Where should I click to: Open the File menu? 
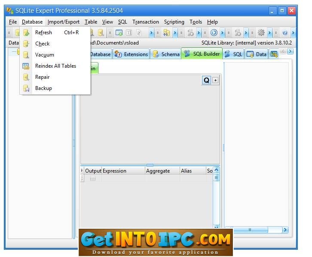13,22
